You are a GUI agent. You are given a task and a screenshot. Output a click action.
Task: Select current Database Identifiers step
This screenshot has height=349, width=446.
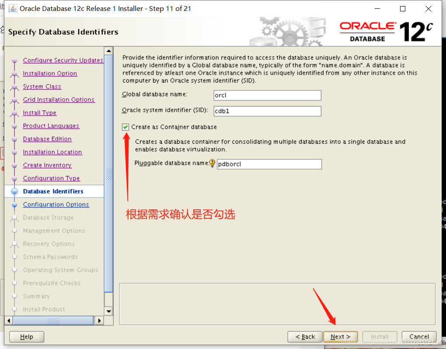coord(53,191)
